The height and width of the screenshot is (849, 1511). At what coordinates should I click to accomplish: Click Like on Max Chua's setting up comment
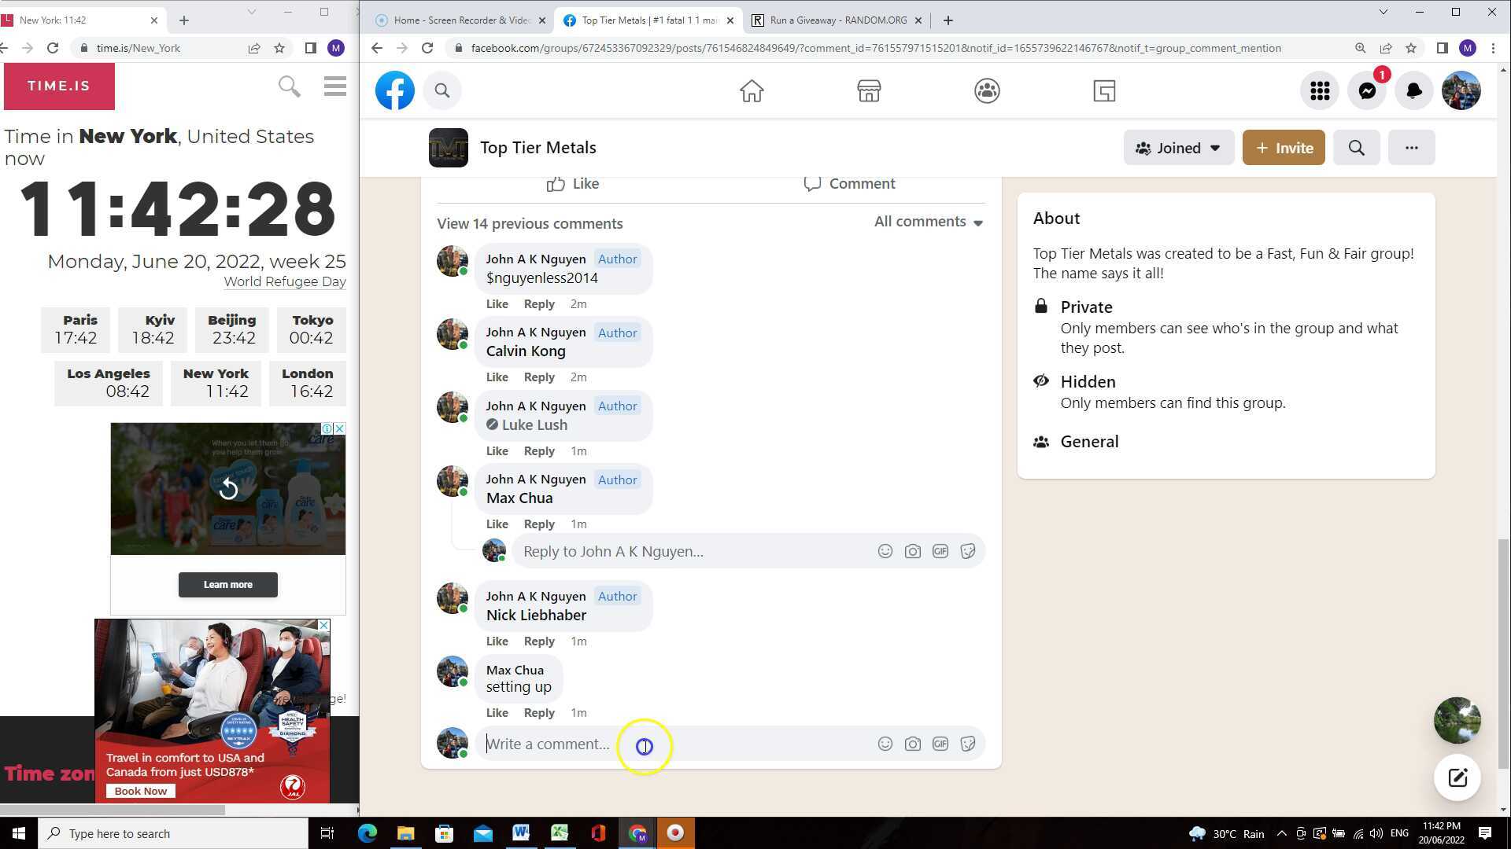(x=497, y=713)
